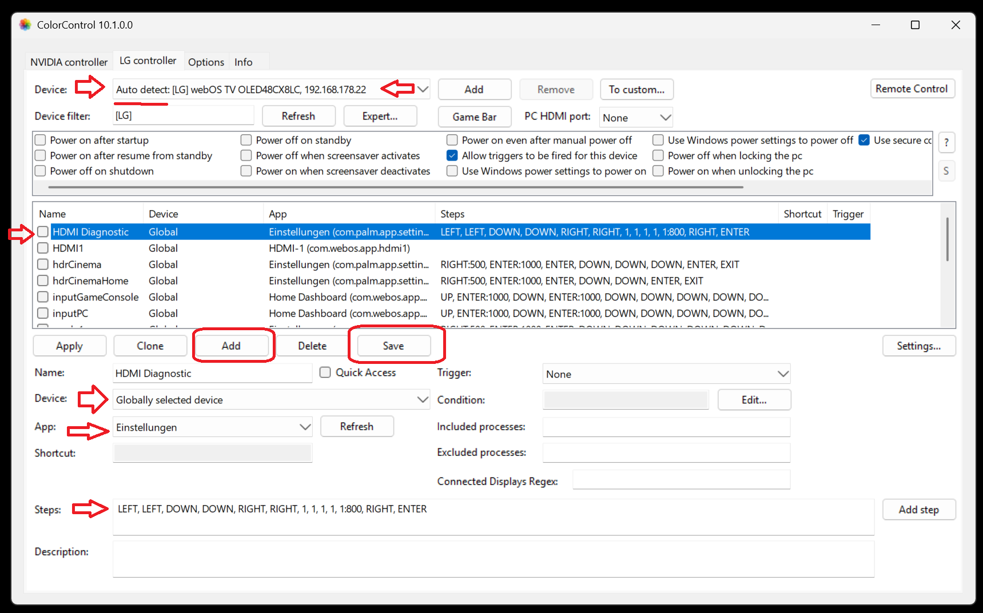
Task: Click the Add device button
Action: point(474,89)
